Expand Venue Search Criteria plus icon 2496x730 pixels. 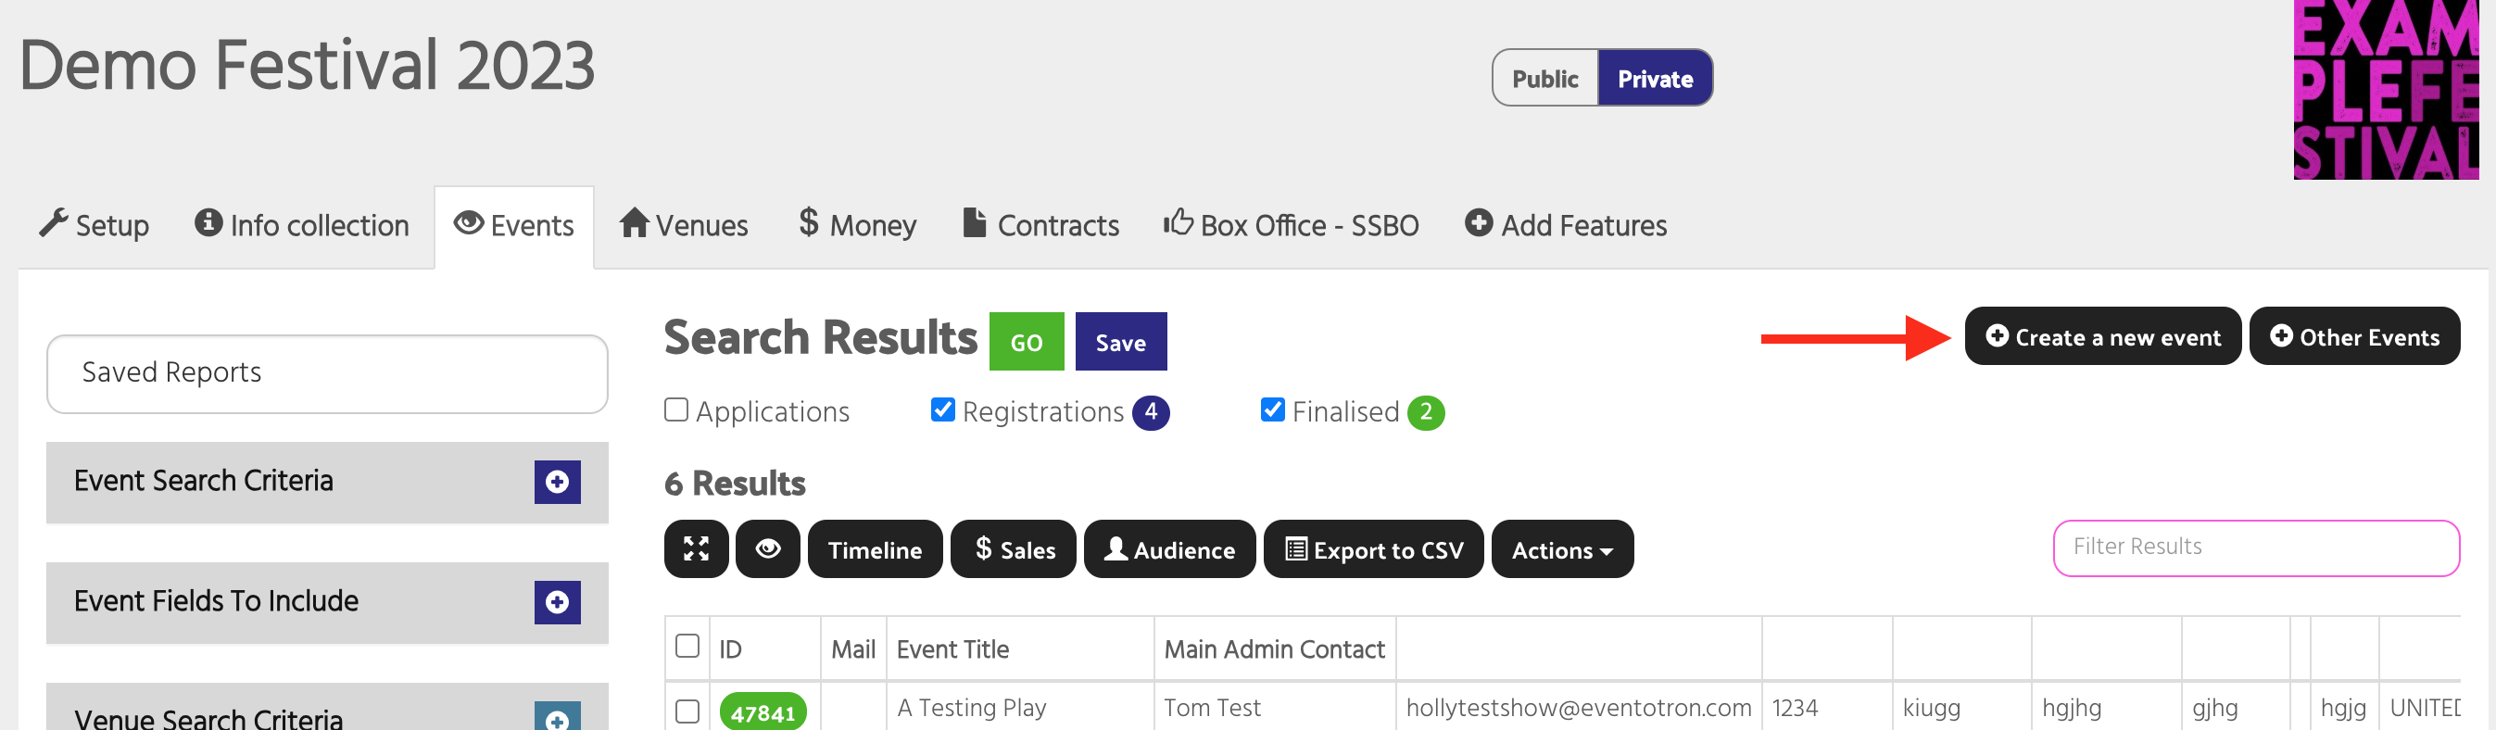(557, 716)
